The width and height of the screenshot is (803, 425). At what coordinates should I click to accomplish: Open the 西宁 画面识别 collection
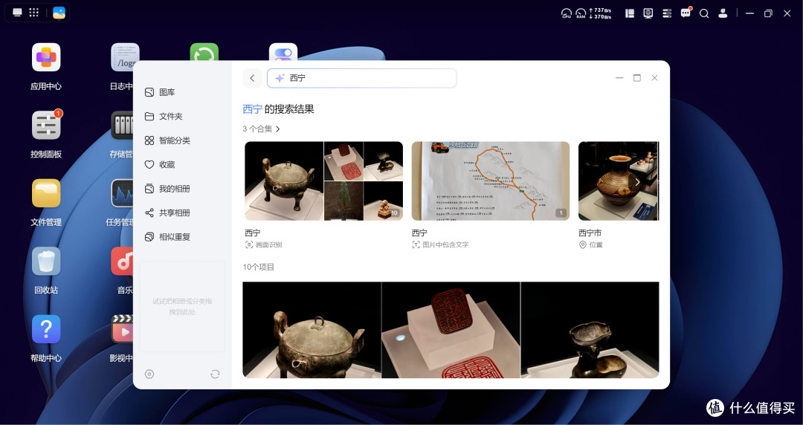point(323,181)
